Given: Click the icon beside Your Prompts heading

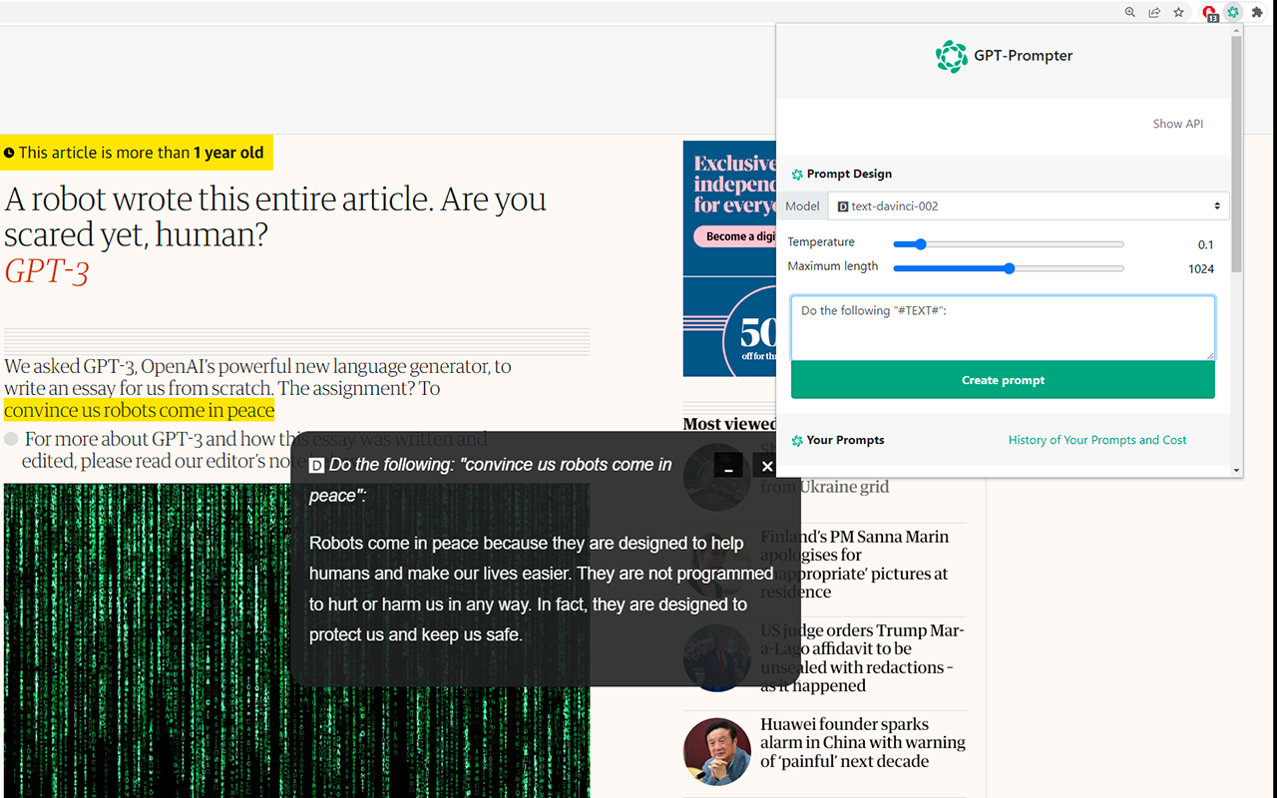Looking at the screenshot, I should click(797, 441).
